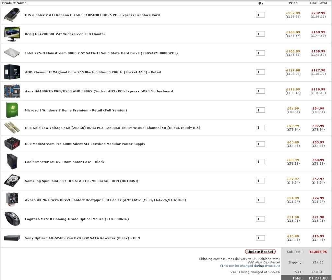Select the Intel X25-M SSD quantity field
The width and height of the screenshot is (332, 280).
pos(260,53)
